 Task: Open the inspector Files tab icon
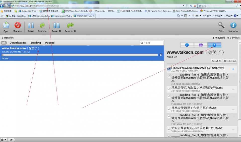(x=215, y=45)
